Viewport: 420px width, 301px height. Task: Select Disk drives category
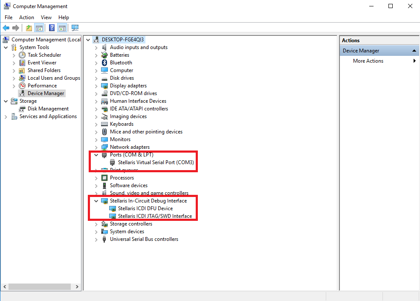[x=122, y=78]
